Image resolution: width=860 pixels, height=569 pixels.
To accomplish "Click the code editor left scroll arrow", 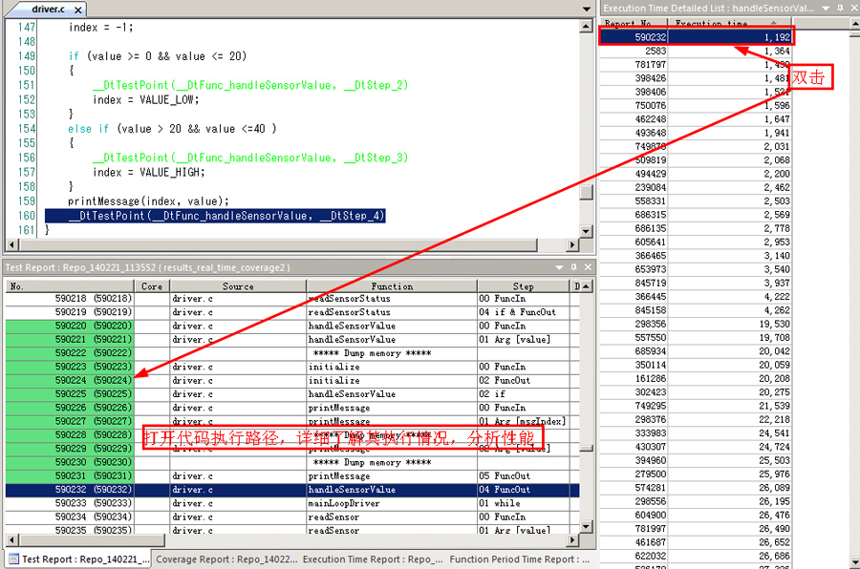I will (11, 244).
